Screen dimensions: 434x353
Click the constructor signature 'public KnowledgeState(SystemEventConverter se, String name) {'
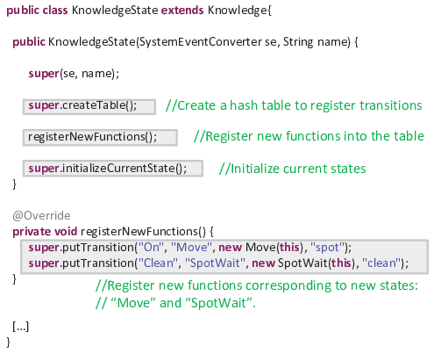tap(185, 42)
